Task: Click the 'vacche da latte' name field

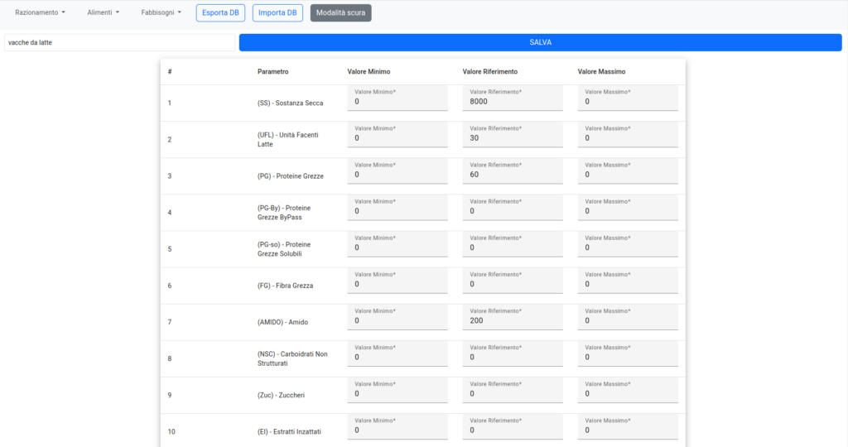Action: tap(119, 42)
